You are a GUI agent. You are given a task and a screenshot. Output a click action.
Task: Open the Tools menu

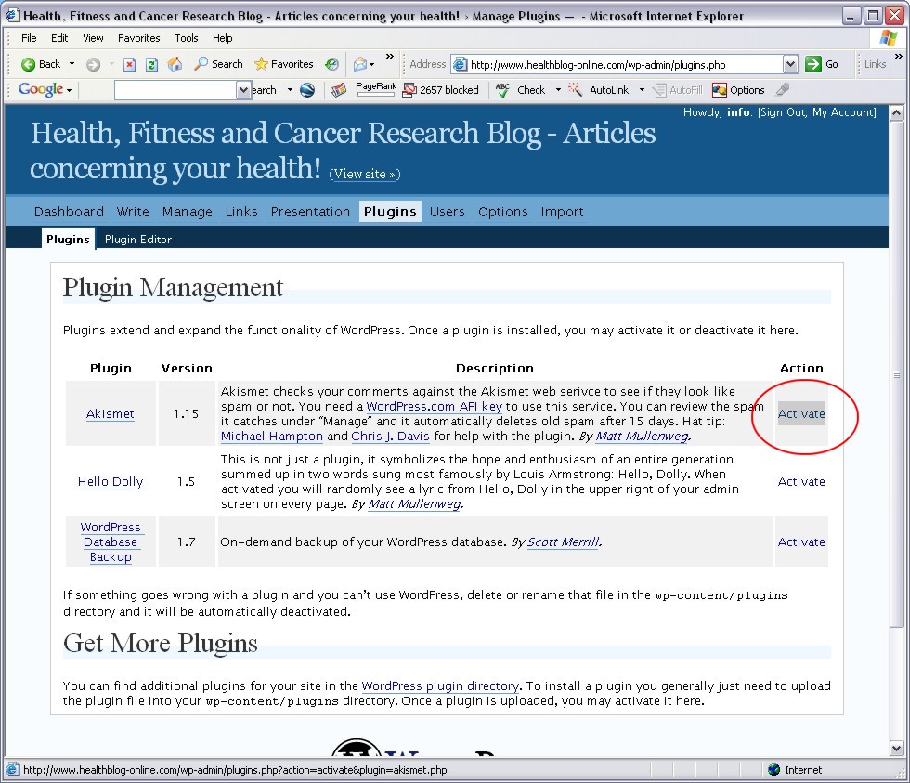(x=187, y=38)
